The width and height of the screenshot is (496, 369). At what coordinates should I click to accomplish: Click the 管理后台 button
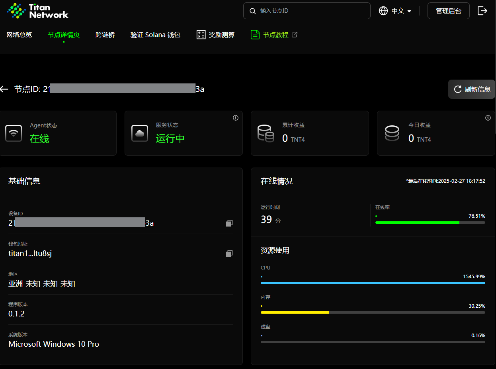coord(449,11)
